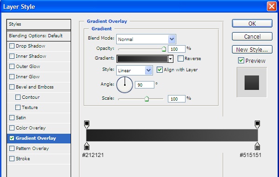
Task: Select the #212121 bottom color stop
Action: pyautogui.click(x=86, y=146)
